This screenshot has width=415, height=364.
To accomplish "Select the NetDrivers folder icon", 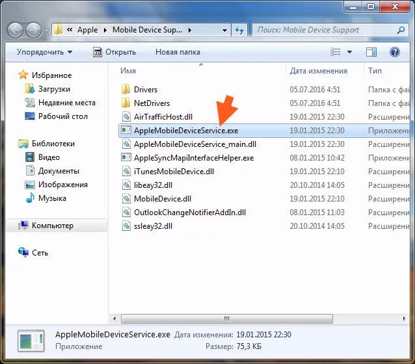I will pyautogui.click(x=126, y=103).
